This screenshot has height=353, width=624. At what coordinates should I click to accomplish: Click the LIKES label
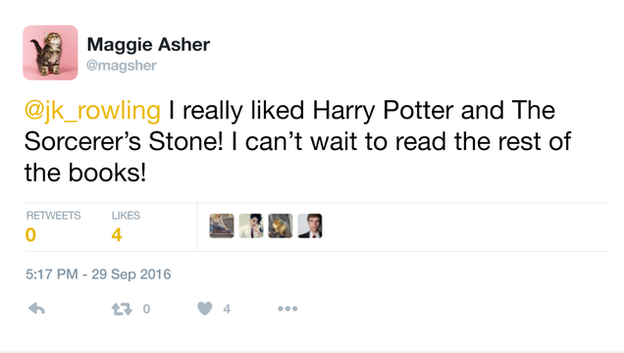tap(126, 216)
